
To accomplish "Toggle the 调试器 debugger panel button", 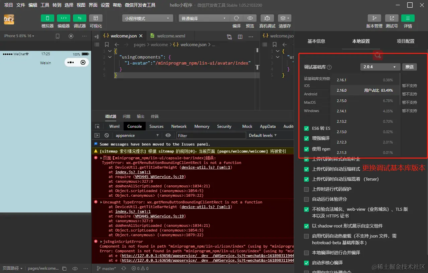I will (80, 18).
